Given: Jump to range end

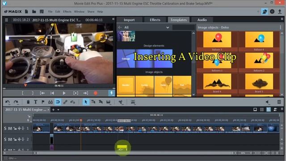Looking at the screenshot, I should (85, 93).
